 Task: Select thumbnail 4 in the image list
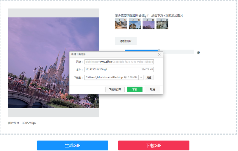click(162, 25)
